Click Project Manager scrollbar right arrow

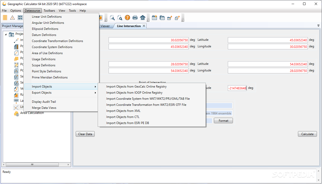[68, 165]
